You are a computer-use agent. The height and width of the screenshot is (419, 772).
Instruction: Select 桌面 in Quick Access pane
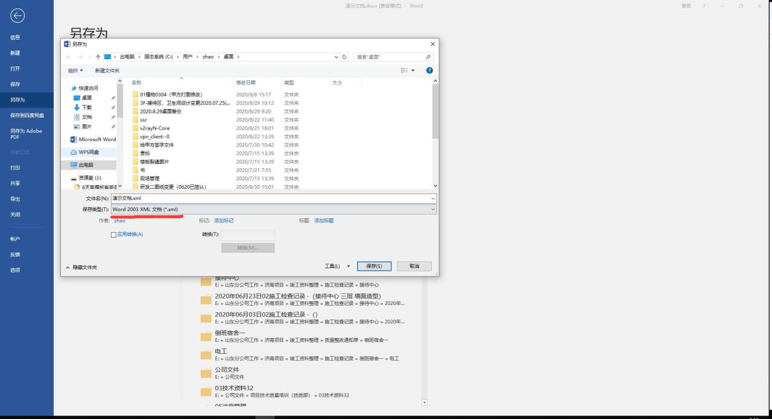click(87, 98)
